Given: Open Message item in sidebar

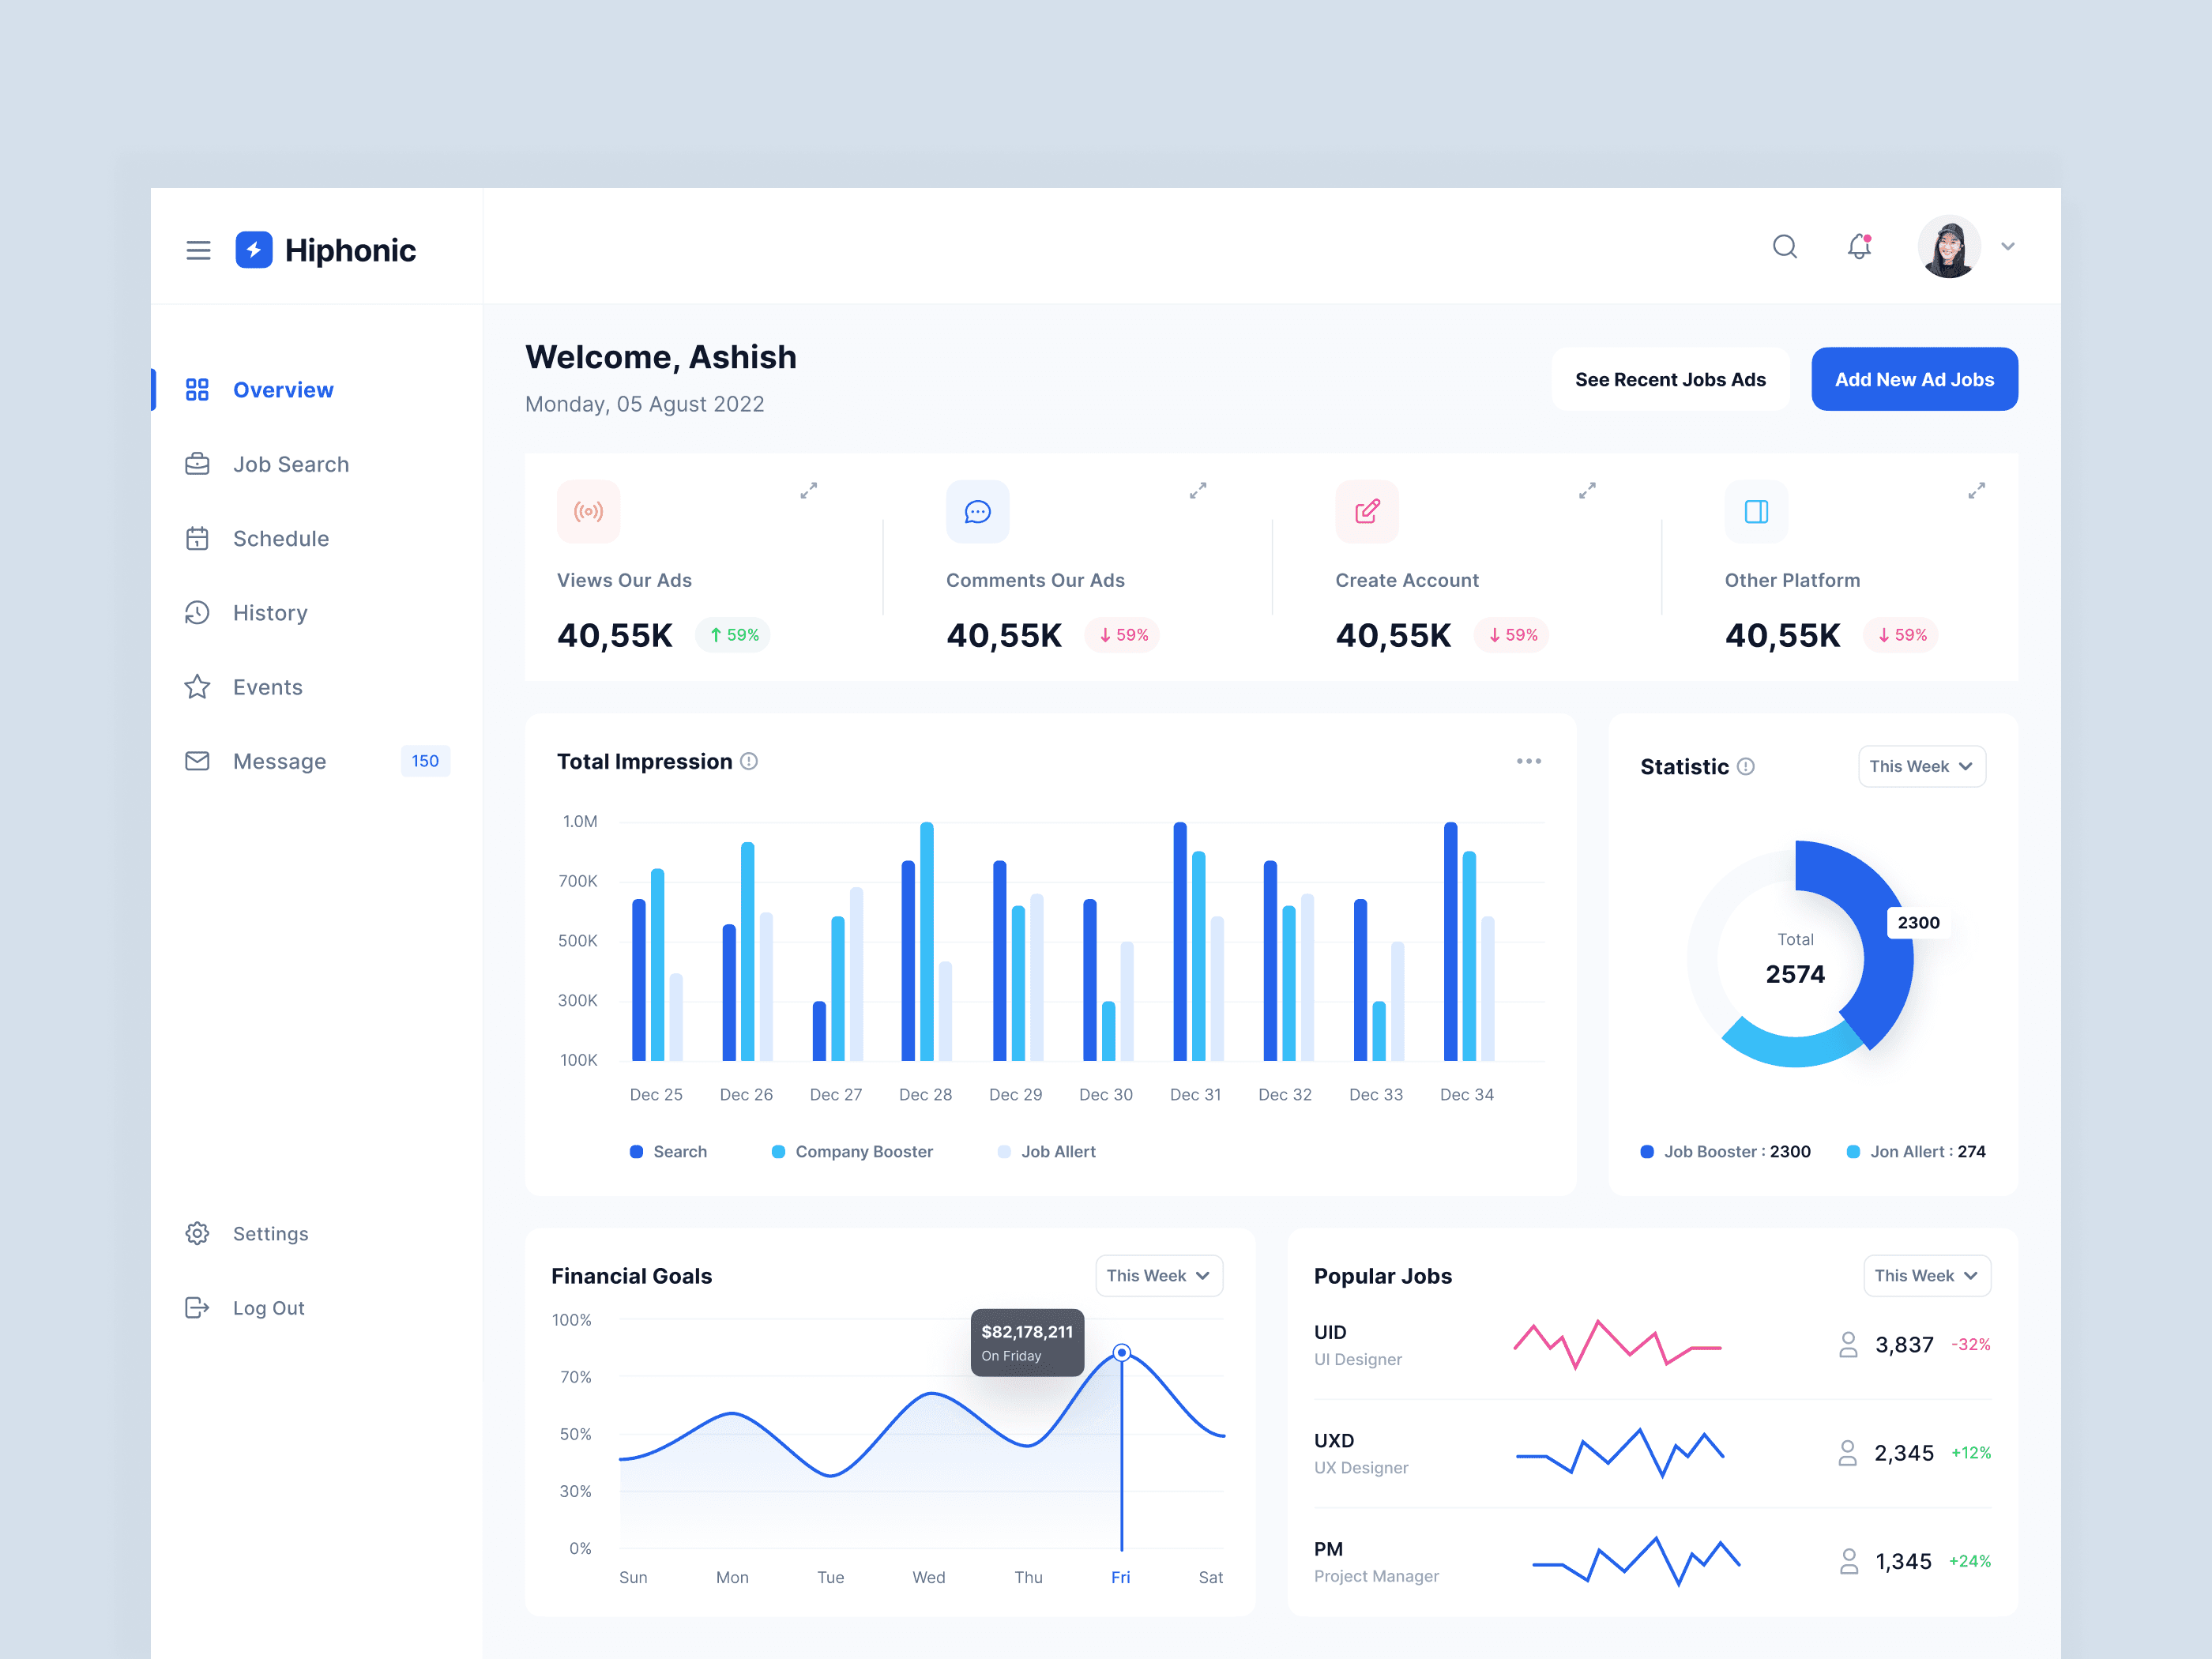Looking at the screenshot, I should (x=279, y=761).
